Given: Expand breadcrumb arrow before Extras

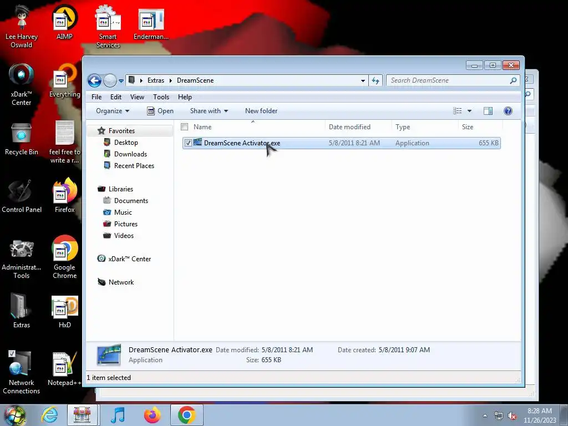Looking at the screenshot, I should pyautogui.click(x=141, y=80).
